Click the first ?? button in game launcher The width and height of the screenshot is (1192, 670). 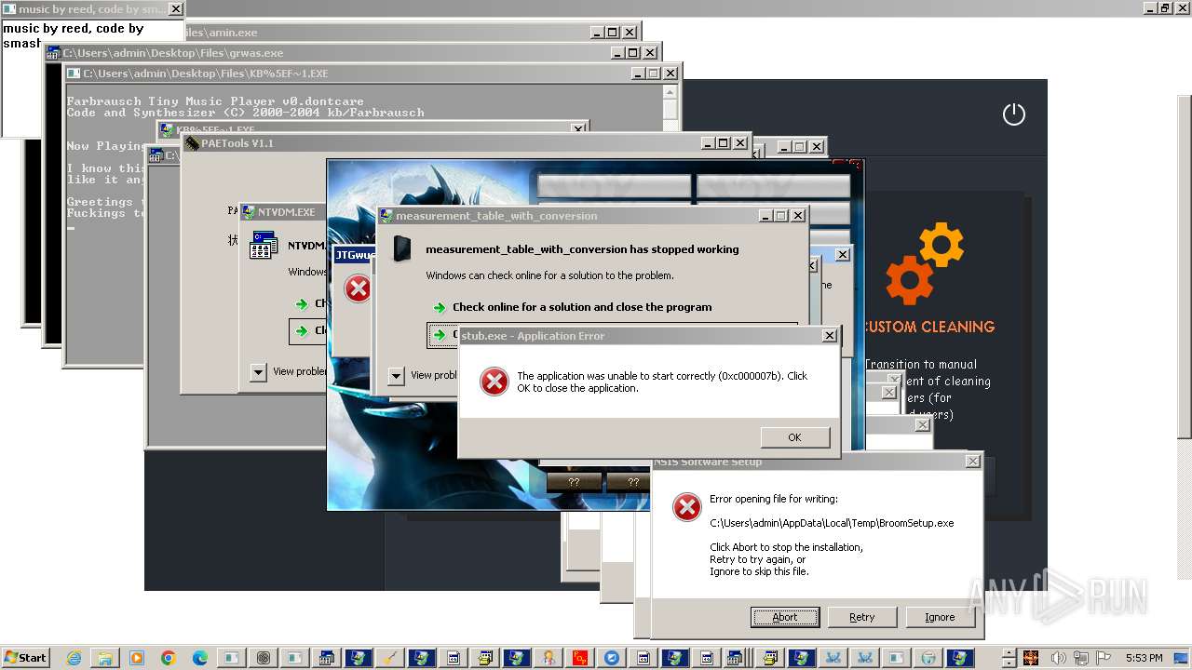(x=574, y=482)
